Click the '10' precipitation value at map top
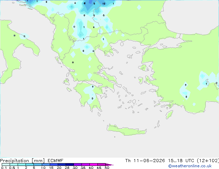219x169 pixels. coord(104,4)
